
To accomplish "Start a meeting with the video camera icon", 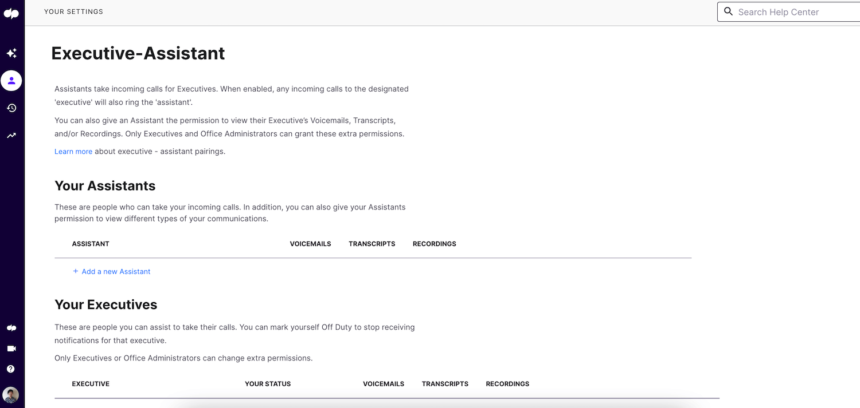I will [x=11, y=348].
